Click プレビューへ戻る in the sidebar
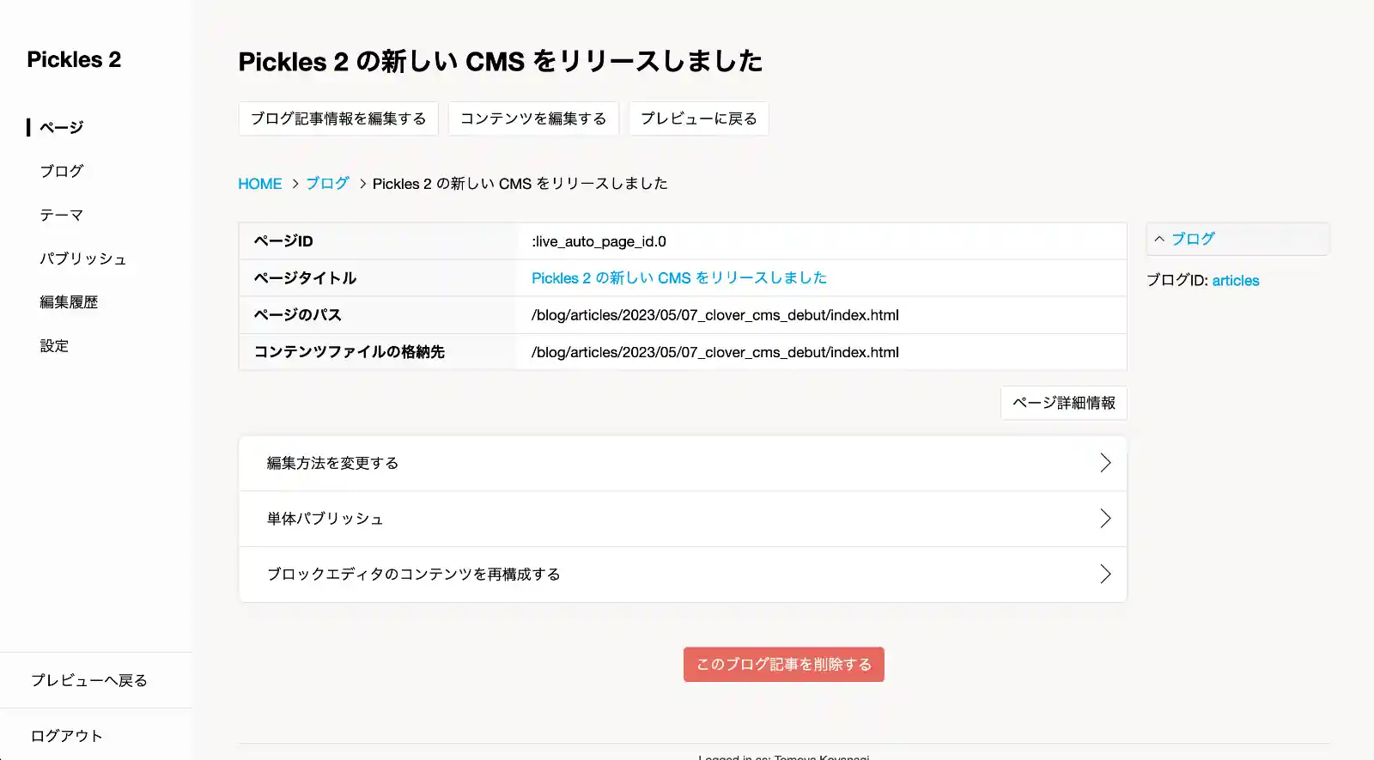 [89, 680]
